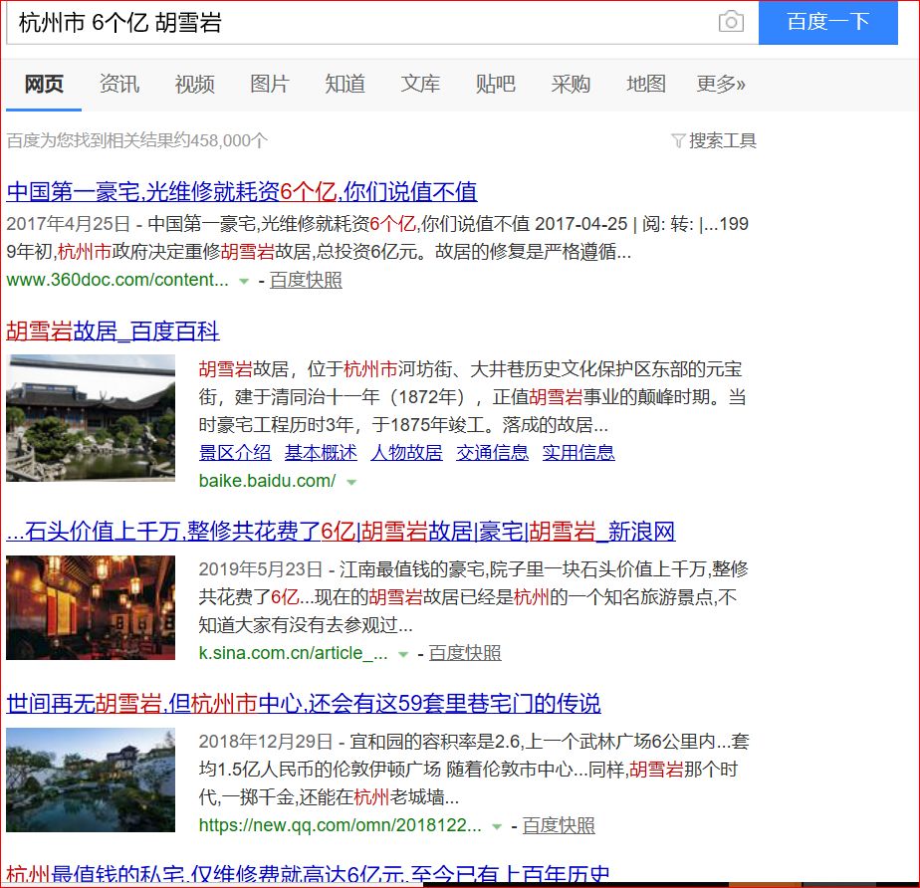Open result 中国第一豪宅,光维修就耗资6个亿
The image size is (920, 888).
point(242,192)
